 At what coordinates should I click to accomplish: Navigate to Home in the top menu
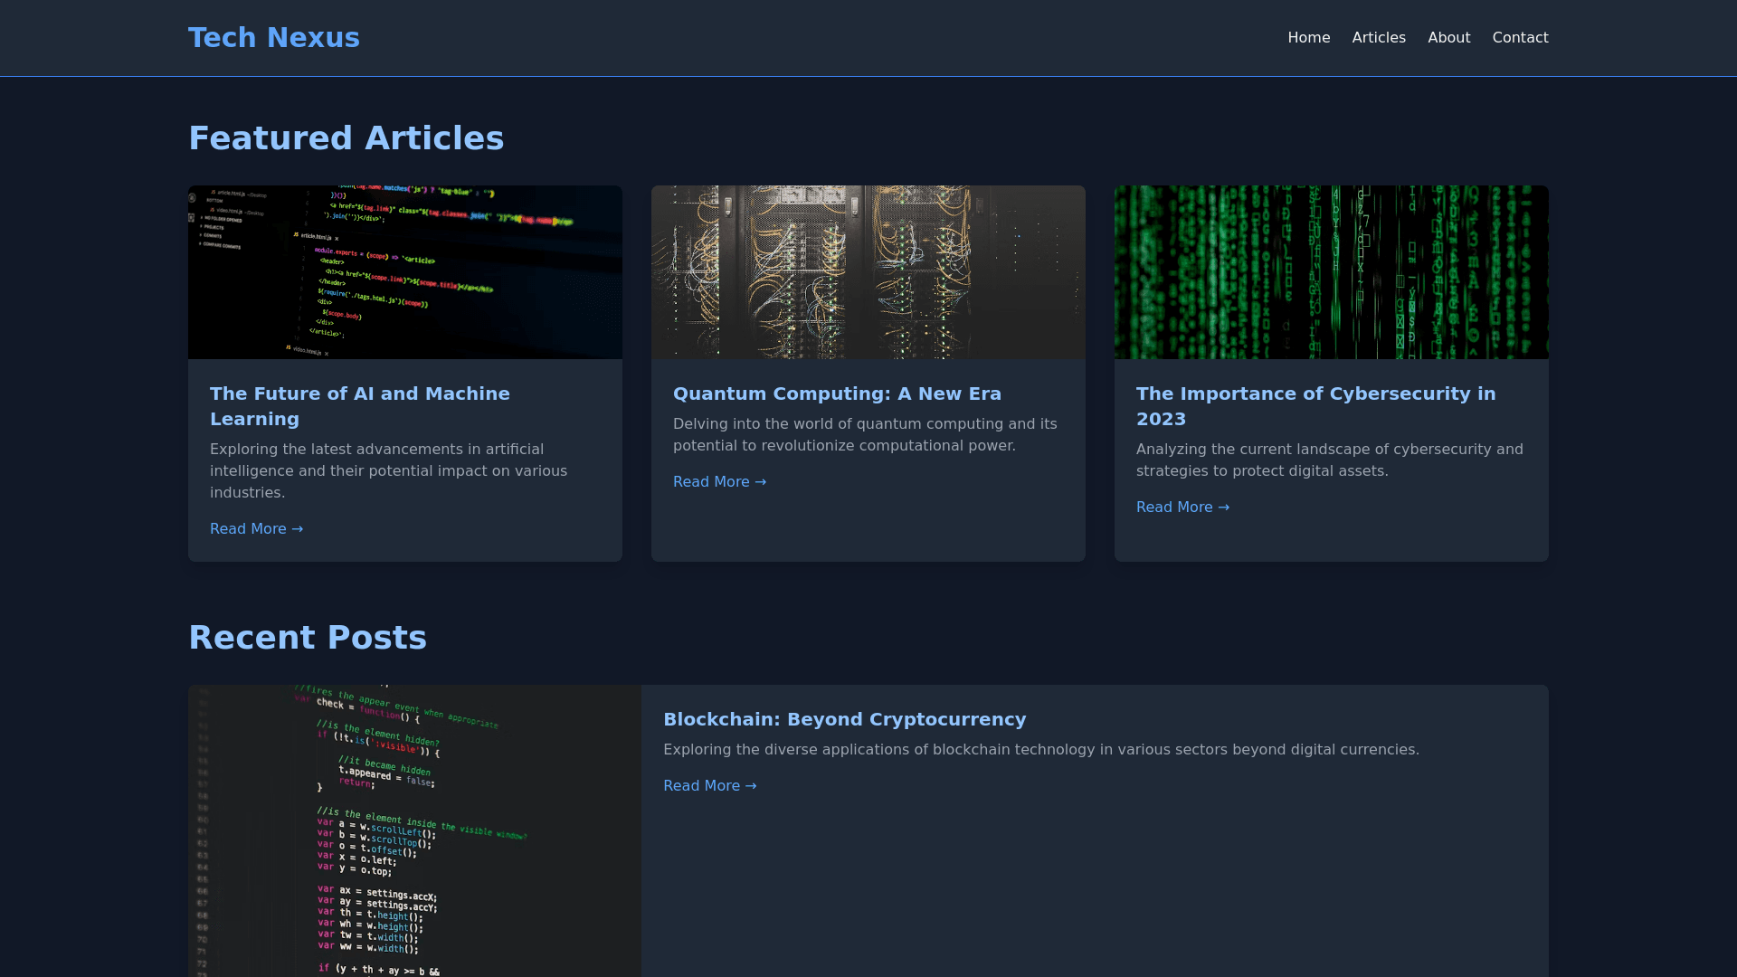click(1308, 37)
